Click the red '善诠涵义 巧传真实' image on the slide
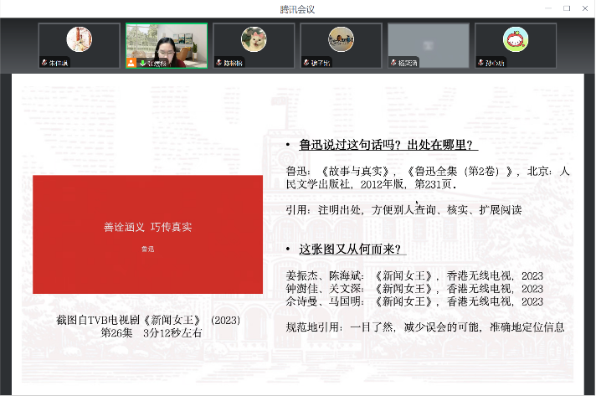The image size is (596, 396). [x=146, y=235]
